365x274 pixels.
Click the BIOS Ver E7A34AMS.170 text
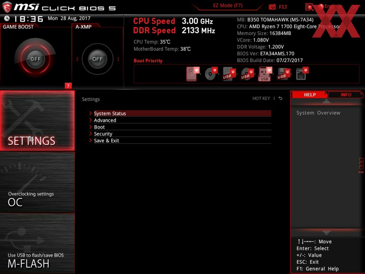[277, 53]
